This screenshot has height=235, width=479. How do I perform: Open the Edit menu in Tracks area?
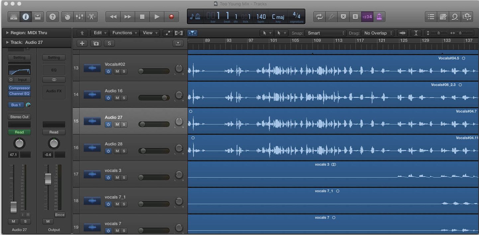[x=100, y=33]
